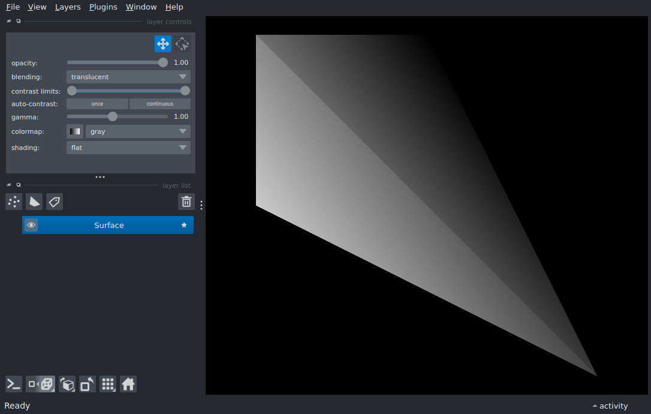Select the transform mode button

coord(183,44)
